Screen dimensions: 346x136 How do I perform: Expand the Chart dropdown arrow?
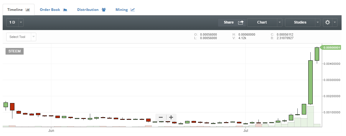280,22
